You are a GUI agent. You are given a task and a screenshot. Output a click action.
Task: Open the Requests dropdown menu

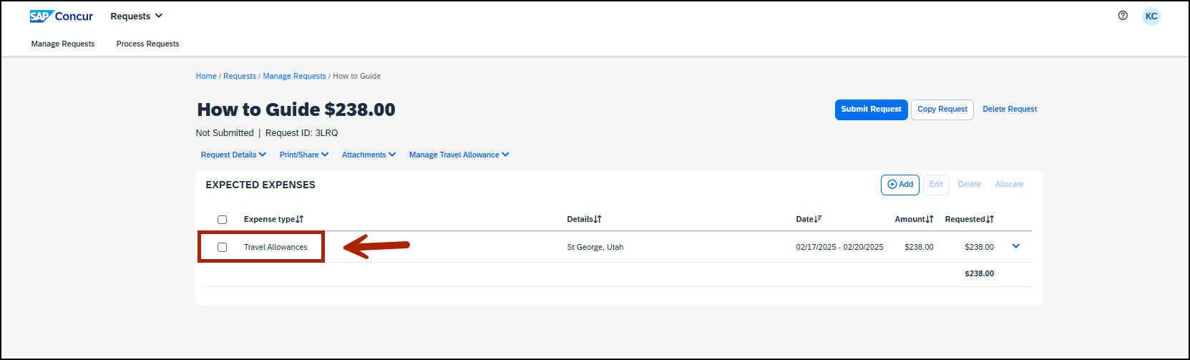click(x=137, y=16)
